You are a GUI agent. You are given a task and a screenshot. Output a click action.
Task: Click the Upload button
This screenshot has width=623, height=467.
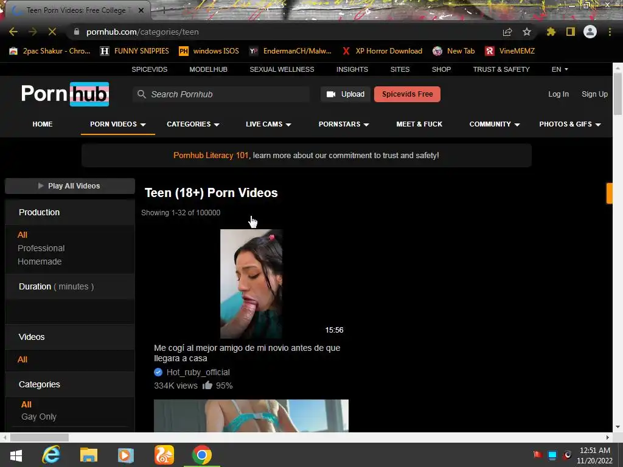[x=346, y=94]
